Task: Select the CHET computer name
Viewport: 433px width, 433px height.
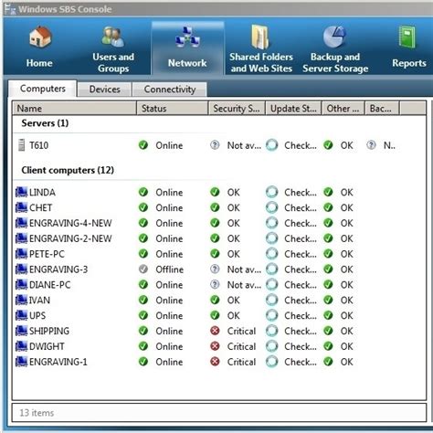Action: 40,207
